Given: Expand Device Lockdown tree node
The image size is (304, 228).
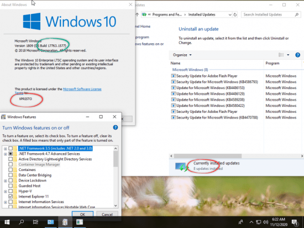Looking at the screenshot, I should 6,181.
